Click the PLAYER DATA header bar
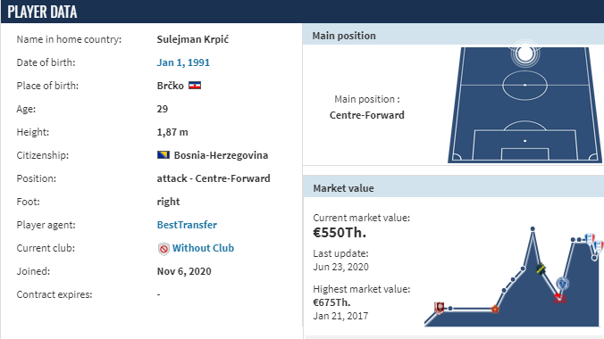 [302, 12]
